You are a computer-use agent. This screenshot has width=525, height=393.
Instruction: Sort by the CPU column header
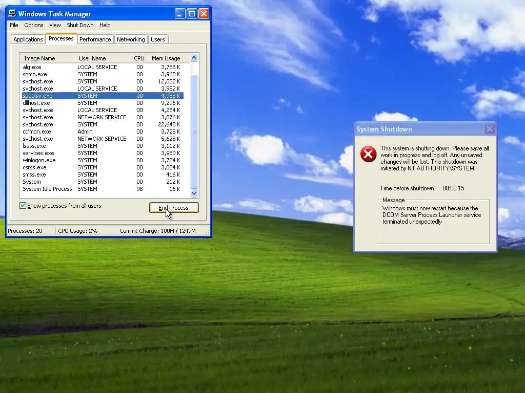coord(138,58)
